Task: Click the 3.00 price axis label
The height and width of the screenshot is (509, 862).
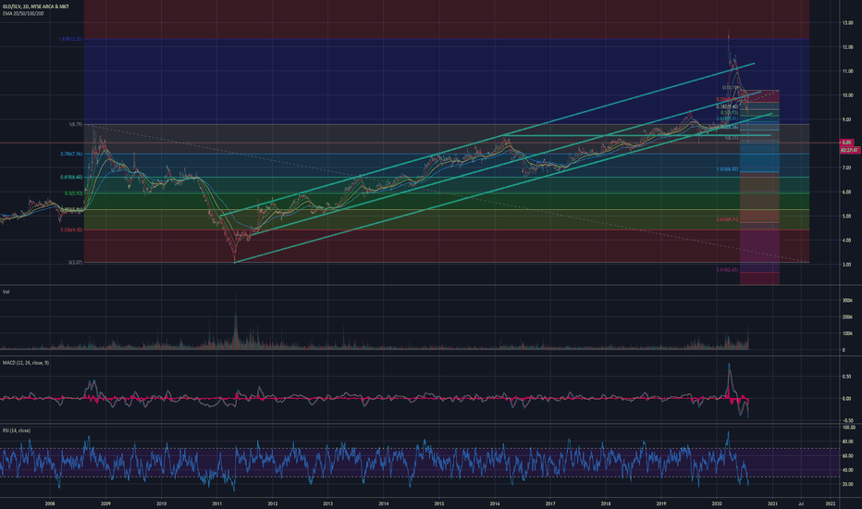Action: point(847,264)
